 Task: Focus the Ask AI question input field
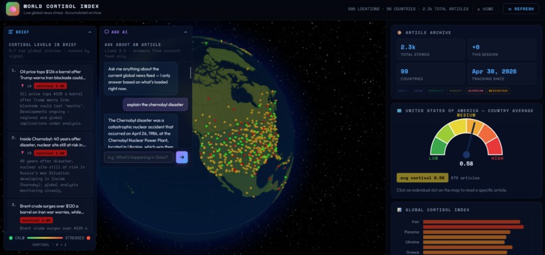pos(139,157)
